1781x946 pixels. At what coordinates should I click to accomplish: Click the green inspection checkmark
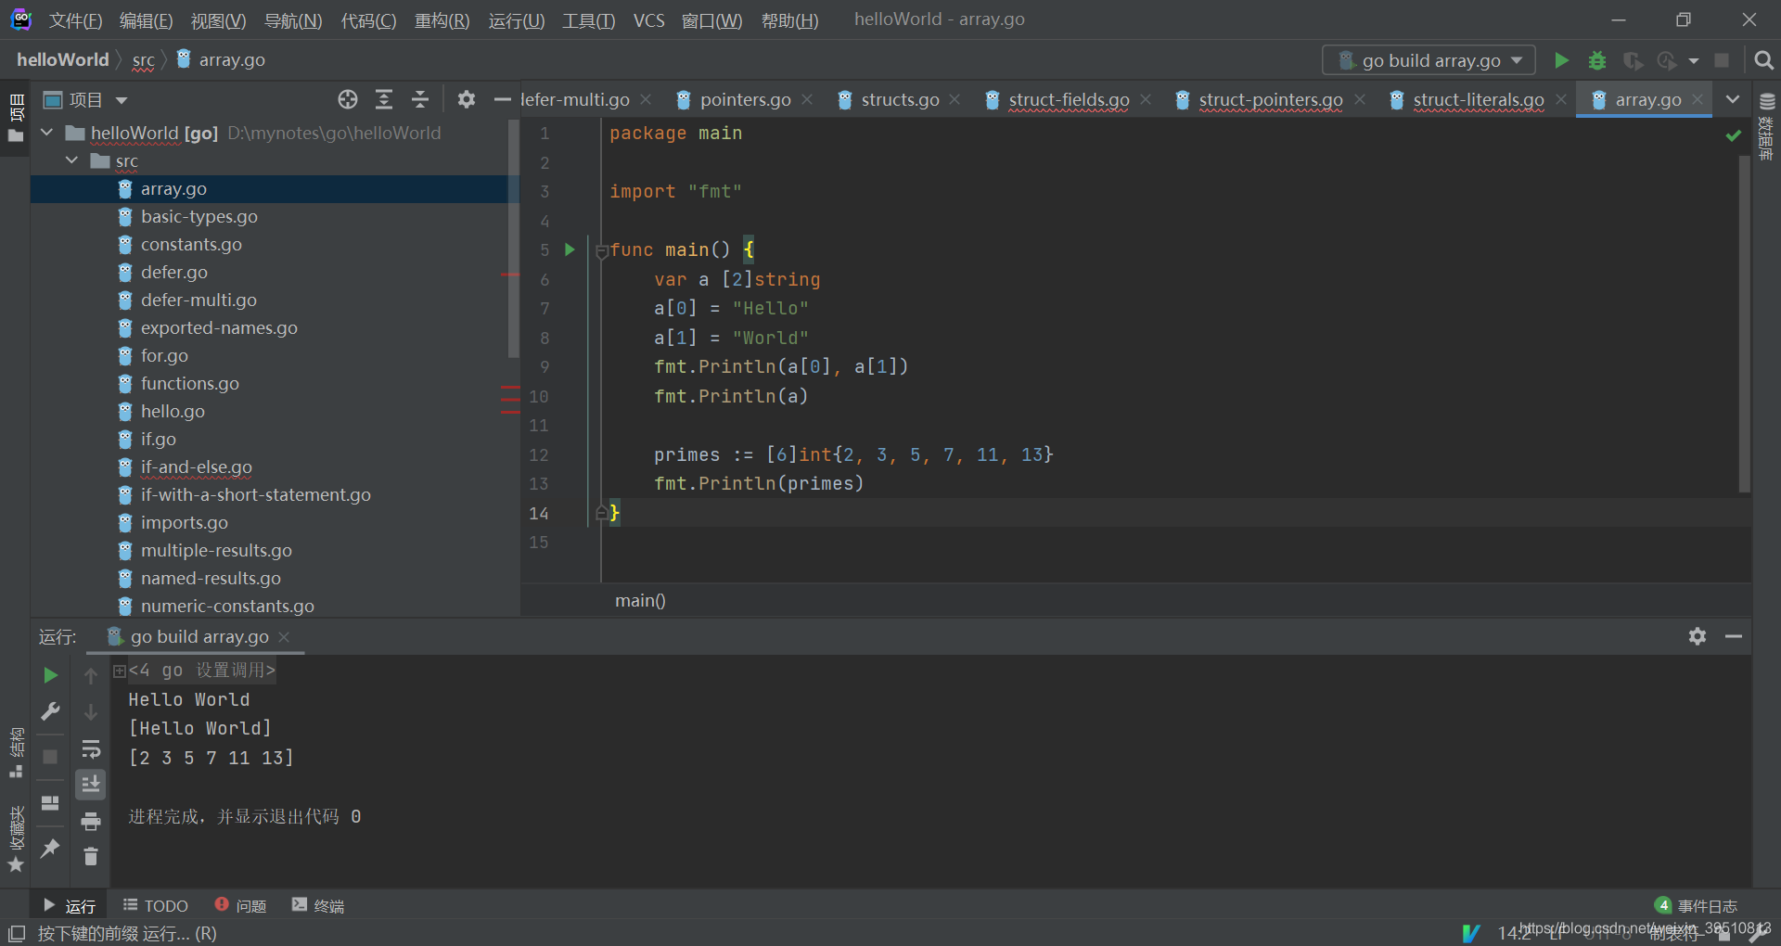point(1733,135)
